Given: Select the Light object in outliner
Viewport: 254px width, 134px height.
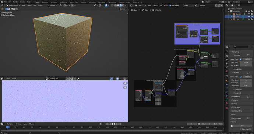Looking at the screenshot, I should [x=237, y=19].
